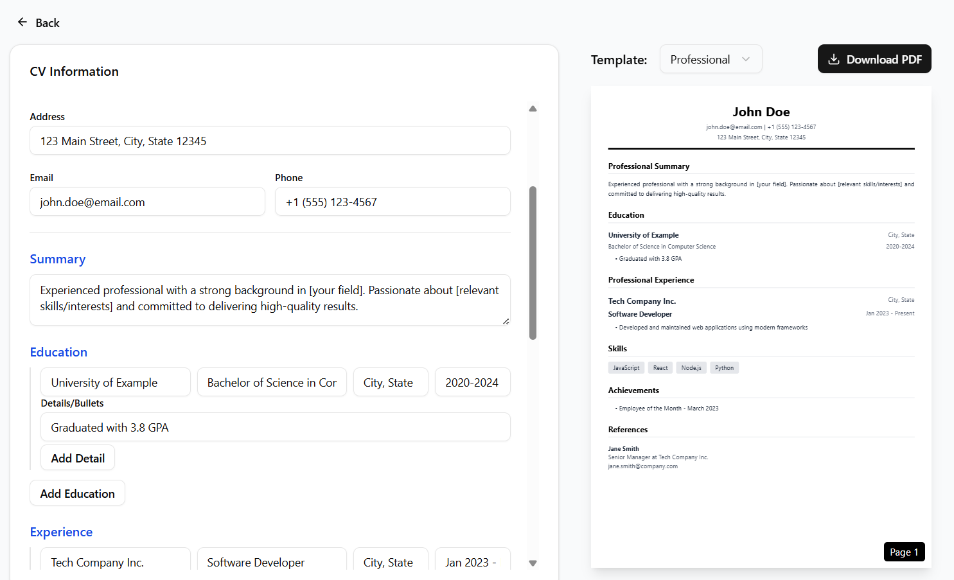954x580 pixels.
Task: Click into the Address input field
Action: point(270,141)
